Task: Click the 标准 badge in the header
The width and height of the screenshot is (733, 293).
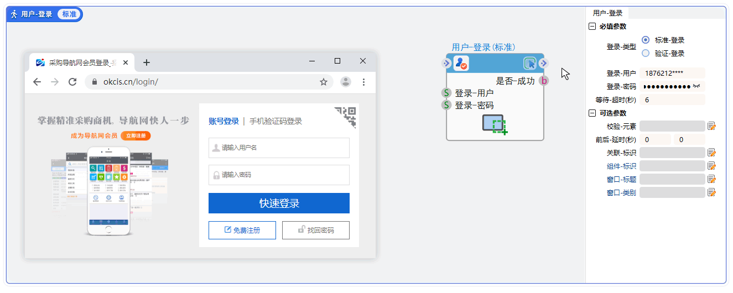Action: click(x=69, y=14)
